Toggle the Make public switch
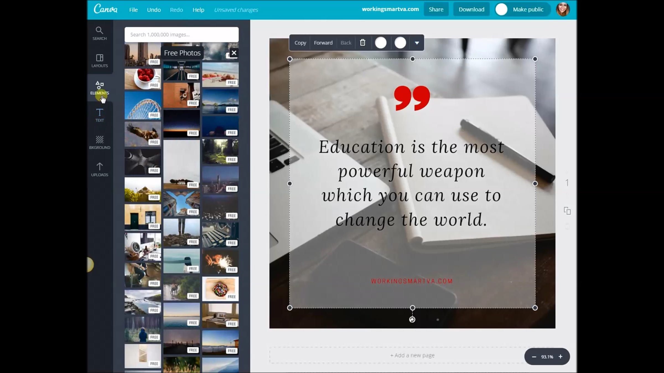The height and width of the screenshot is (373, 664). (x=501, y=9)
